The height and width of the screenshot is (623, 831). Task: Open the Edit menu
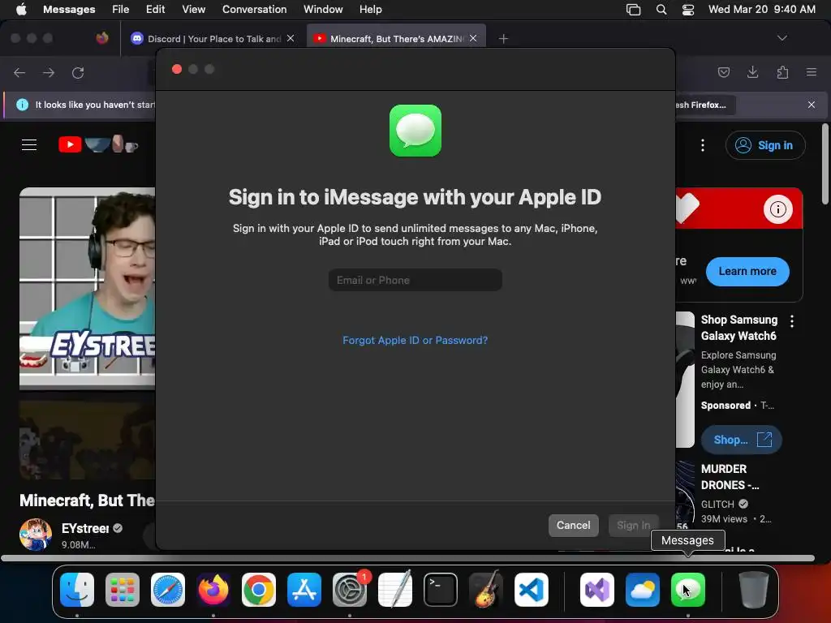155,10
